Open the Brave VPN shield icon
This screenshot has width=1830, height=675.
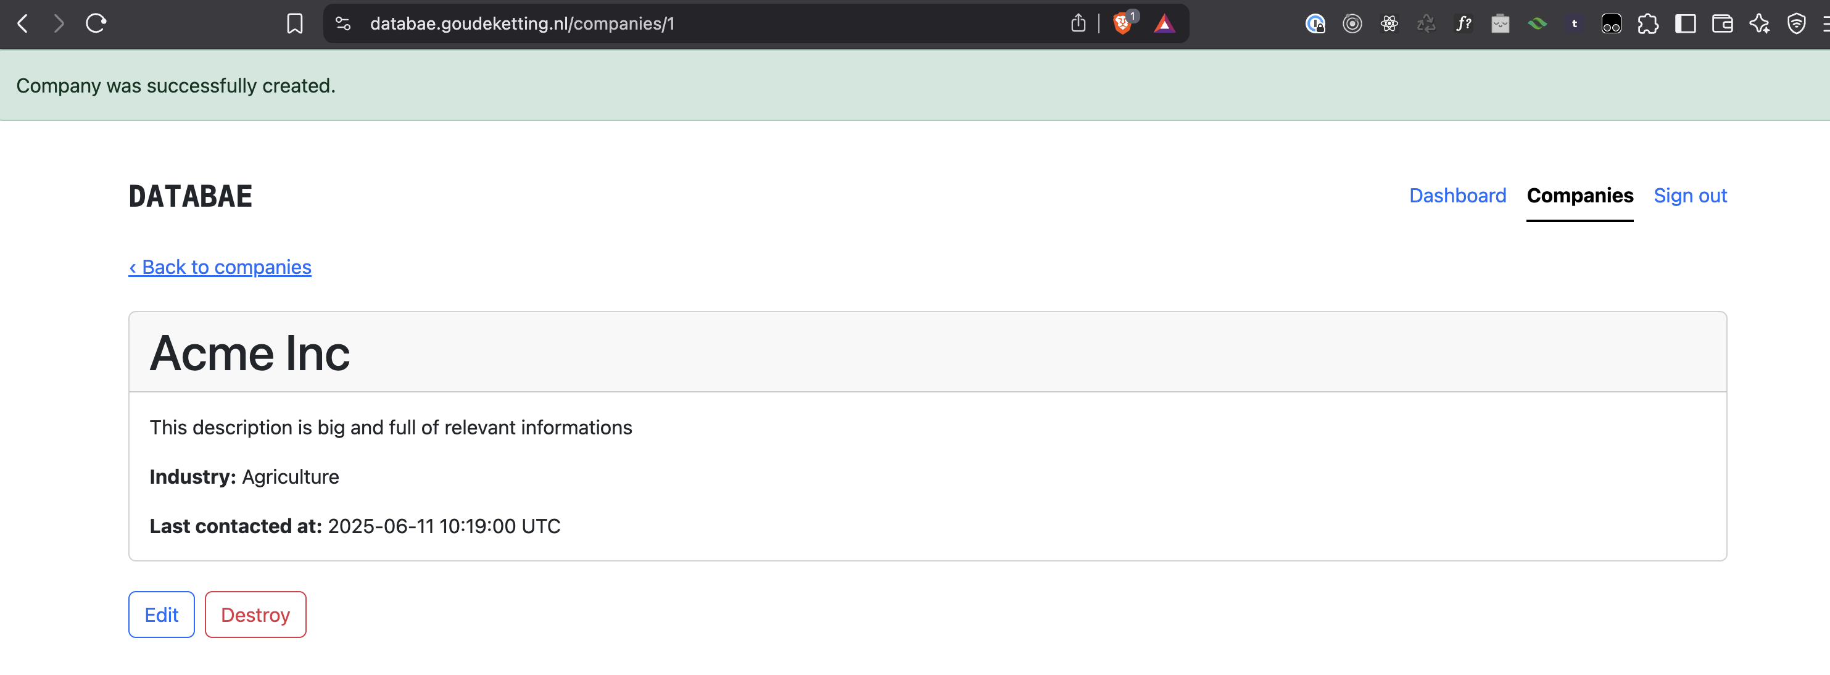pos(1797,23)
